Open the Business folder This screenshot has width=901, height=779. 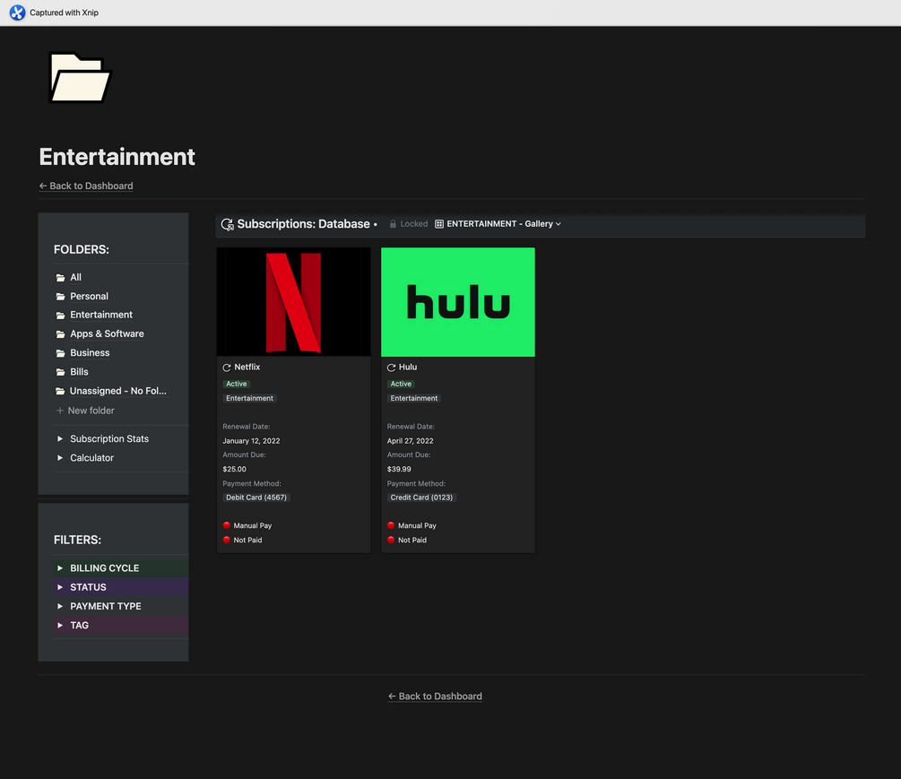tap(90, 352)
